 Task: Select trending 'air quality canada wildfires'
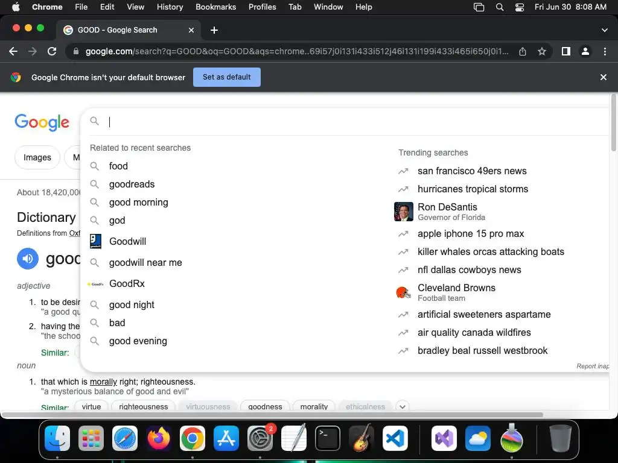pos(474,333)
